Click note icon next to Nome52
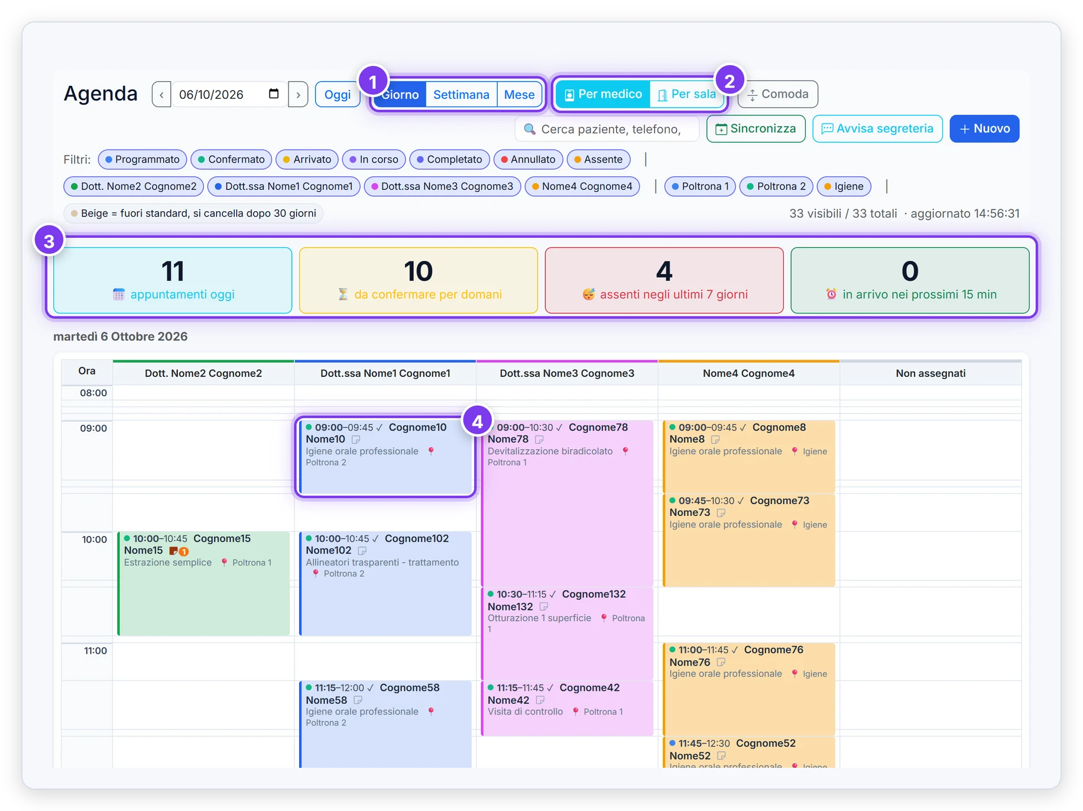 [x=721, y=755]
